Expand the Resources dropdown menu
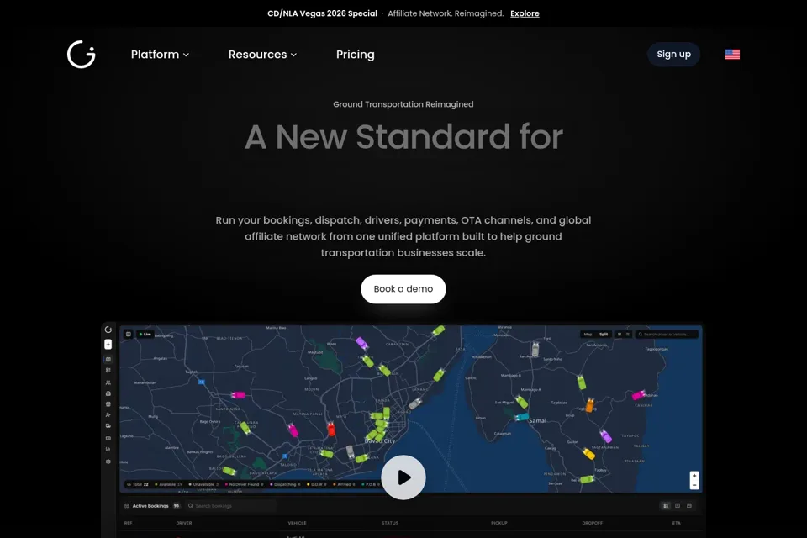The height and width of the screenshot is (538, 807). pyautogui.click(x=262, y=55)
